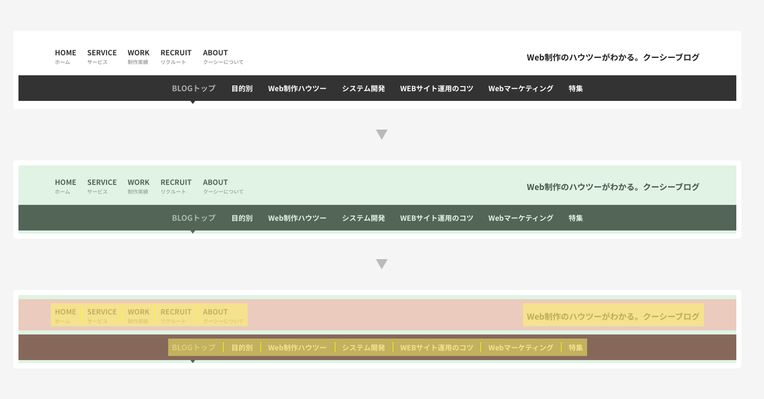Screen dimensions: 764x399
Task: Open SERVICE in the white header
Action: click(102, 56)
